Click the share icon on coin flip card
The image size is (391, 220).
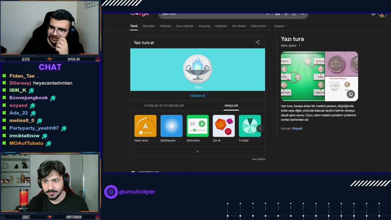click(258, 42)
